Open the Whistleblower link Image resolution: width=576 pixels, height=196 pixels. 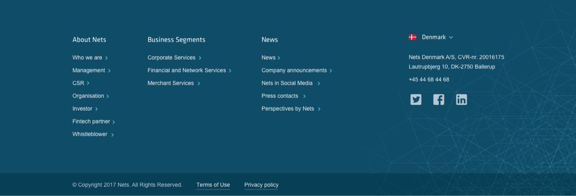(x=90, y=134)
